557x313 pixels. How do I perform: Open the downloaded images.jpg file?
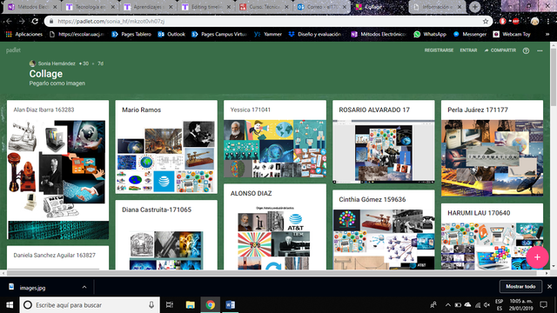click(x=32, y=288)
